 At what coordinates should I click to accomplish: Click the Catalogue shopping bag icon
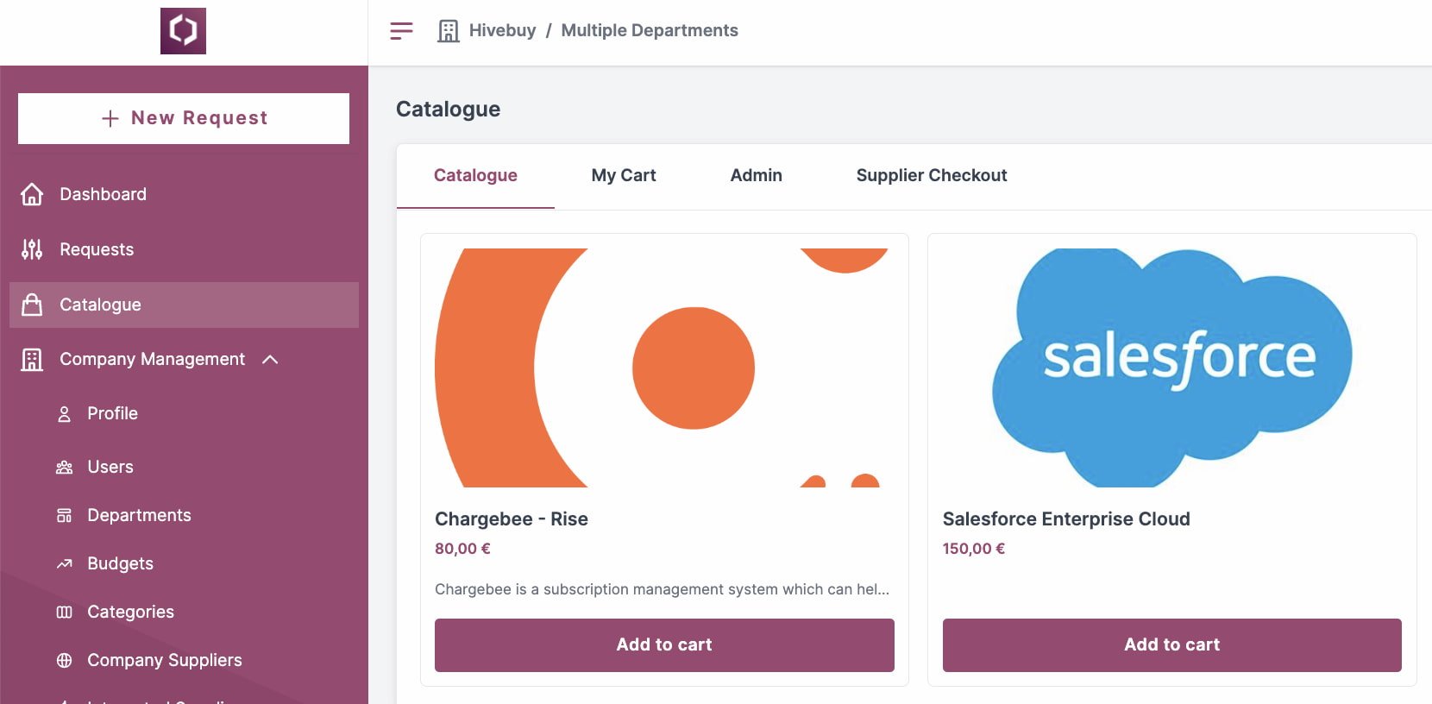pyautogui.click(x=32, y=305)
